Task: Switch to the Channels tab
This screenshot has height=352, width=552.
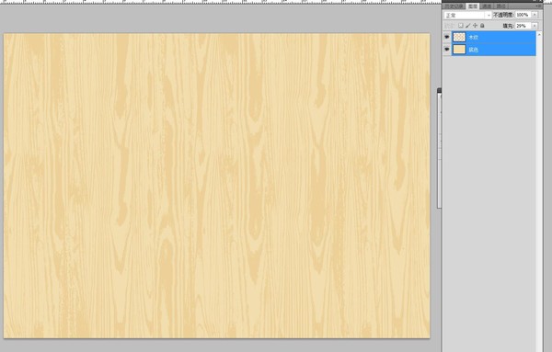Action: 487,6
